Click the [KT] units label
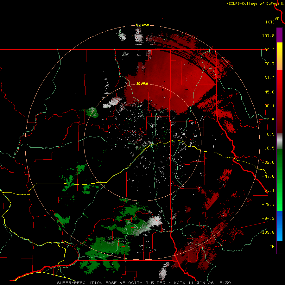 (x=270, y=22)
